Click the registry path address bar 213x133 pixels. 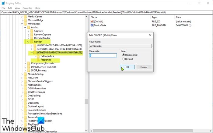[x=106, y=12]
